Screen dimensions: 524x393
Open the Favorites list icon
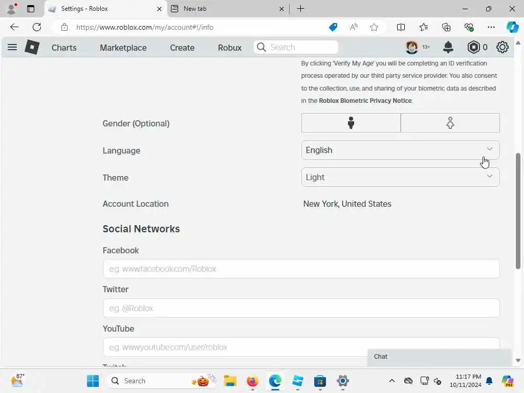pos(423,27)
